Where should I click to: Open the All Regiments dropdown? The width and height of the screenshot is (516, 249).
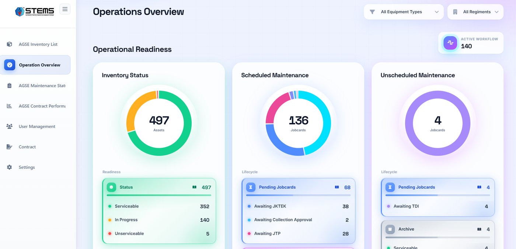pyautogui.click(x=475, y=12)
